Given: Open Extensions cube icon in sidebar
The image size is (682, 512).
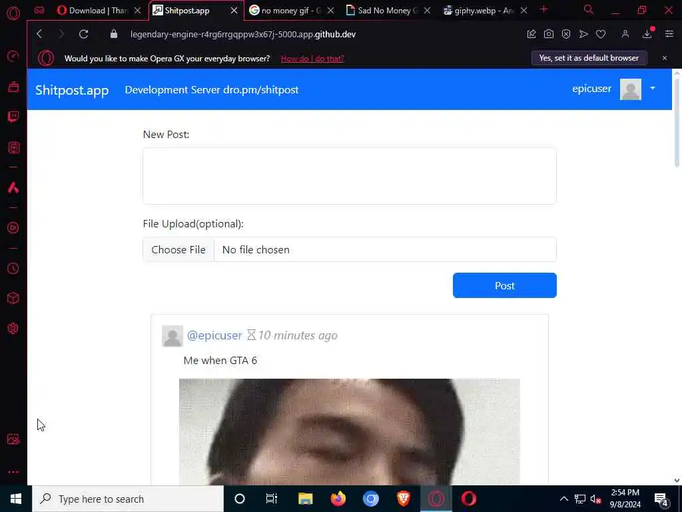Looking at the screenshot, I should coord(13,298).
